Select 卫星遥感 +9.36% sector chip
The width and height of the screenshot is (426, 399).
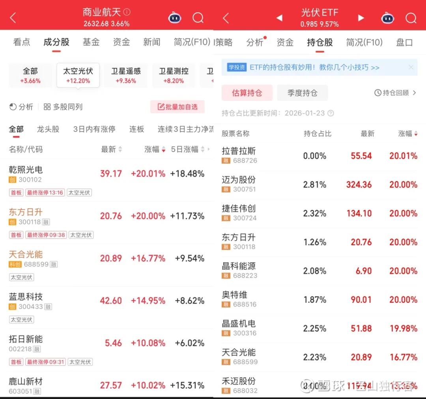point(126,75)
